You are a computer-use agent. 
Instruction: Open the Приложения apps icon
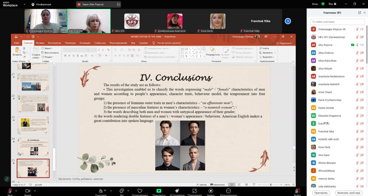tap(195, 191)
